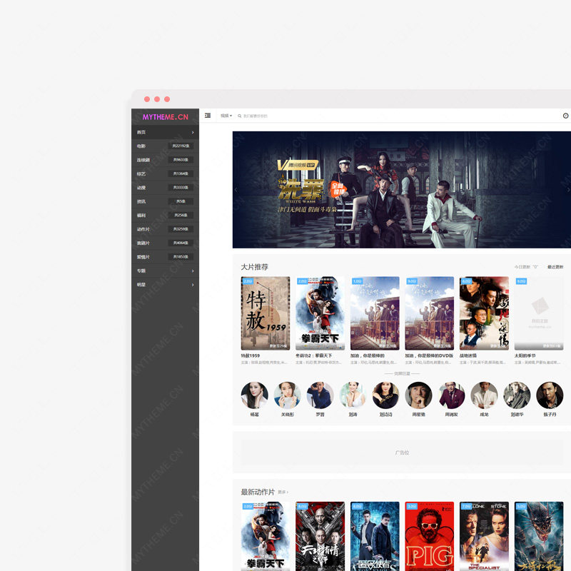Screen dimensions: 571x571
Task: Open the sea monster poster in 最新动作片
Action: pyautogui.click(x=539, y=536)
